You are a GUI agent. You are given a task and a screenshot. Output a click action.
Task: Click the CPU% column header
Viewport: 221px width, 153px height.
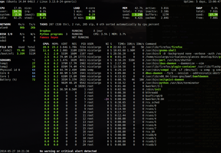coord(46,44)
